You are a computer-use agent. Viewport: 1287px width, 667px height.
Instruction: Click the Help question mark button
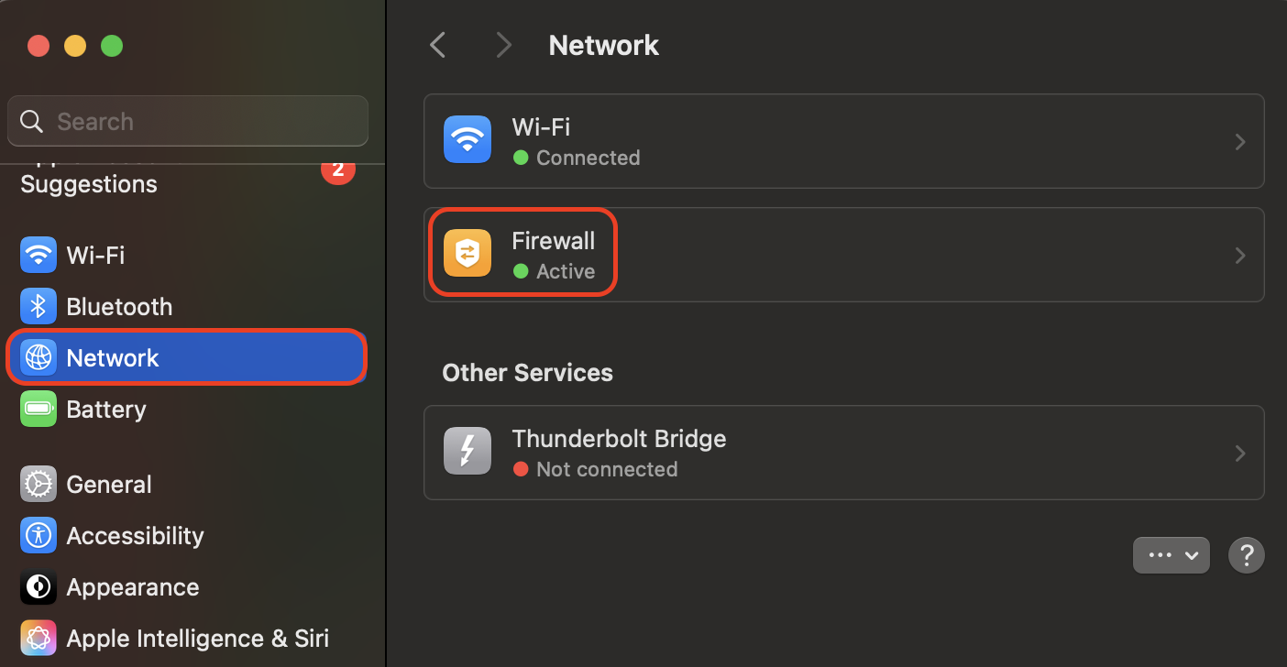(x=1247, y=554)
